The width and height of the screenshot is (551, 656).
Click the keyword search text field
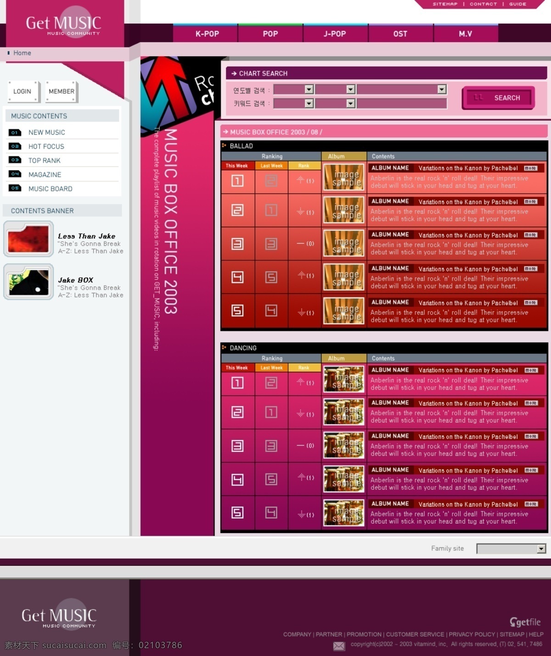402,103
